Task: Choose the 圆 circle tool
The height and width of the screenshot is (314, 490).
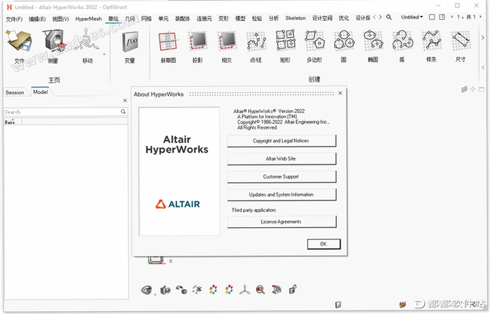Action: 344,46
